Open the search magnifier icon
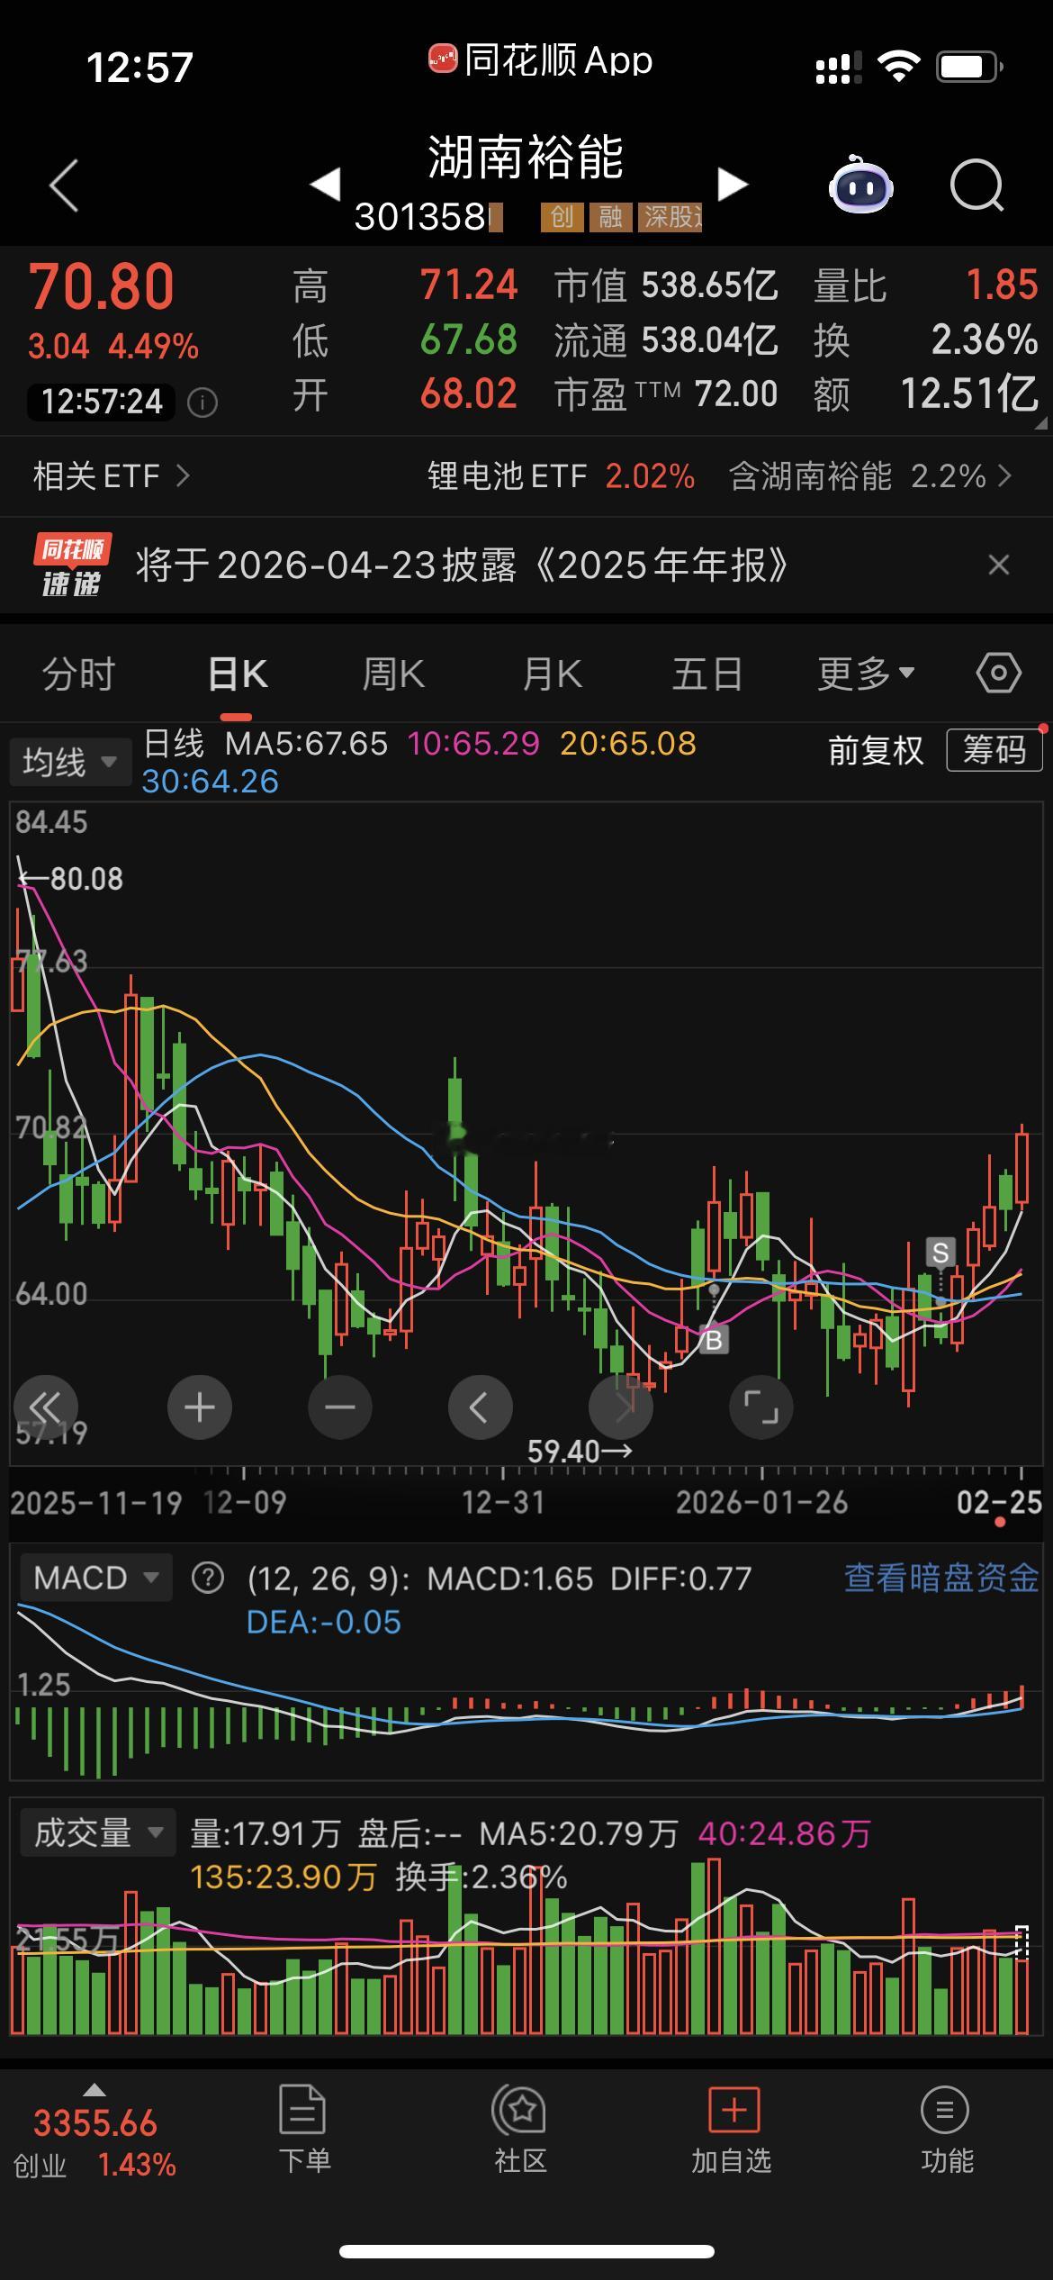Image resolution: width=1053 pixels, height=2280 pixels. click(x=977, y=185)
